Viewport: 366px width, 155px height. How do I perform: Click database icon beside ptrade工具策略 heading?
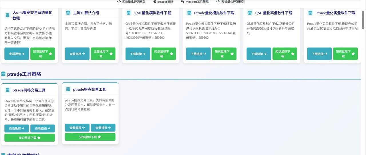point(3,74)
